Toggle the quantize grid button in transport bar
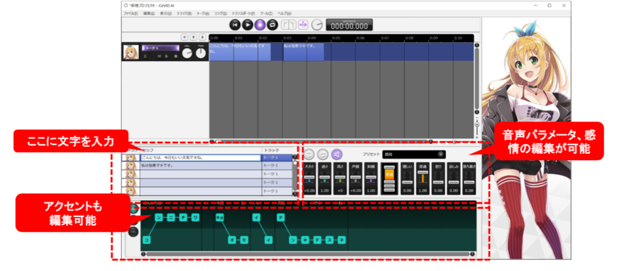The height and width of the screenshot is (271, 627). tap(289, 25)
